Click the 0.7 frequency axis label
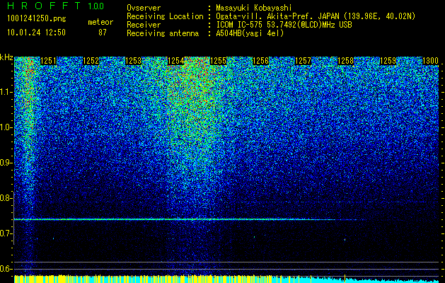The image size is (445, 283). pos(6,233)
